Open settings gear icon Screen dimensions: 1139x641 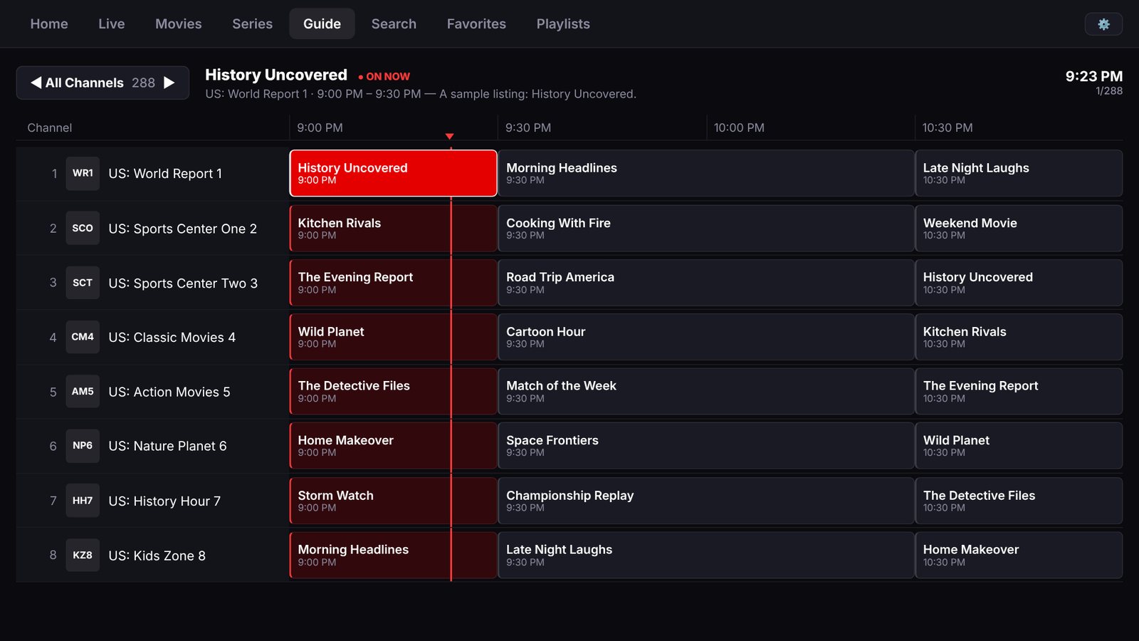tap(1103, 24)
